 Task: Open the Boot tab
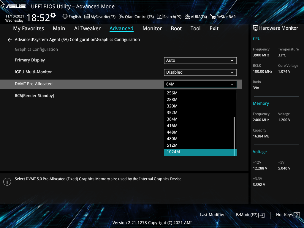pyautogui.click(x=176, y=28)
